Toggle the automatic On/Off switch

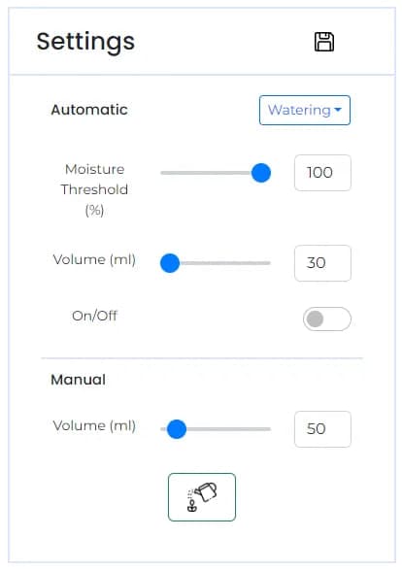(x=327, y=319)
